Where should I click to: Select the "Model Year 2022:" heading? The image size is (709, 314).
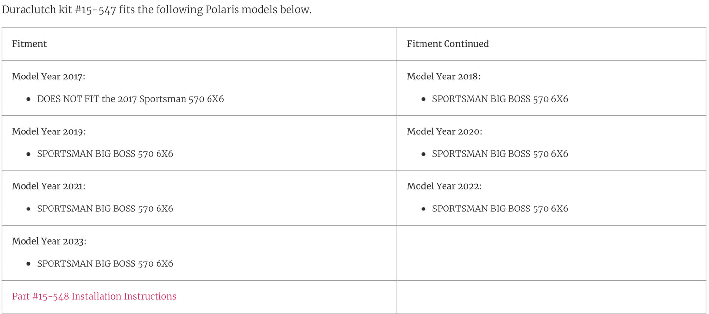click(x=444, y=186)
